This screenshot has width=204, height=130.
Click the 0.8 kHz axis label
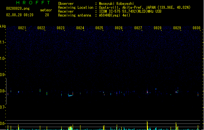3,91
